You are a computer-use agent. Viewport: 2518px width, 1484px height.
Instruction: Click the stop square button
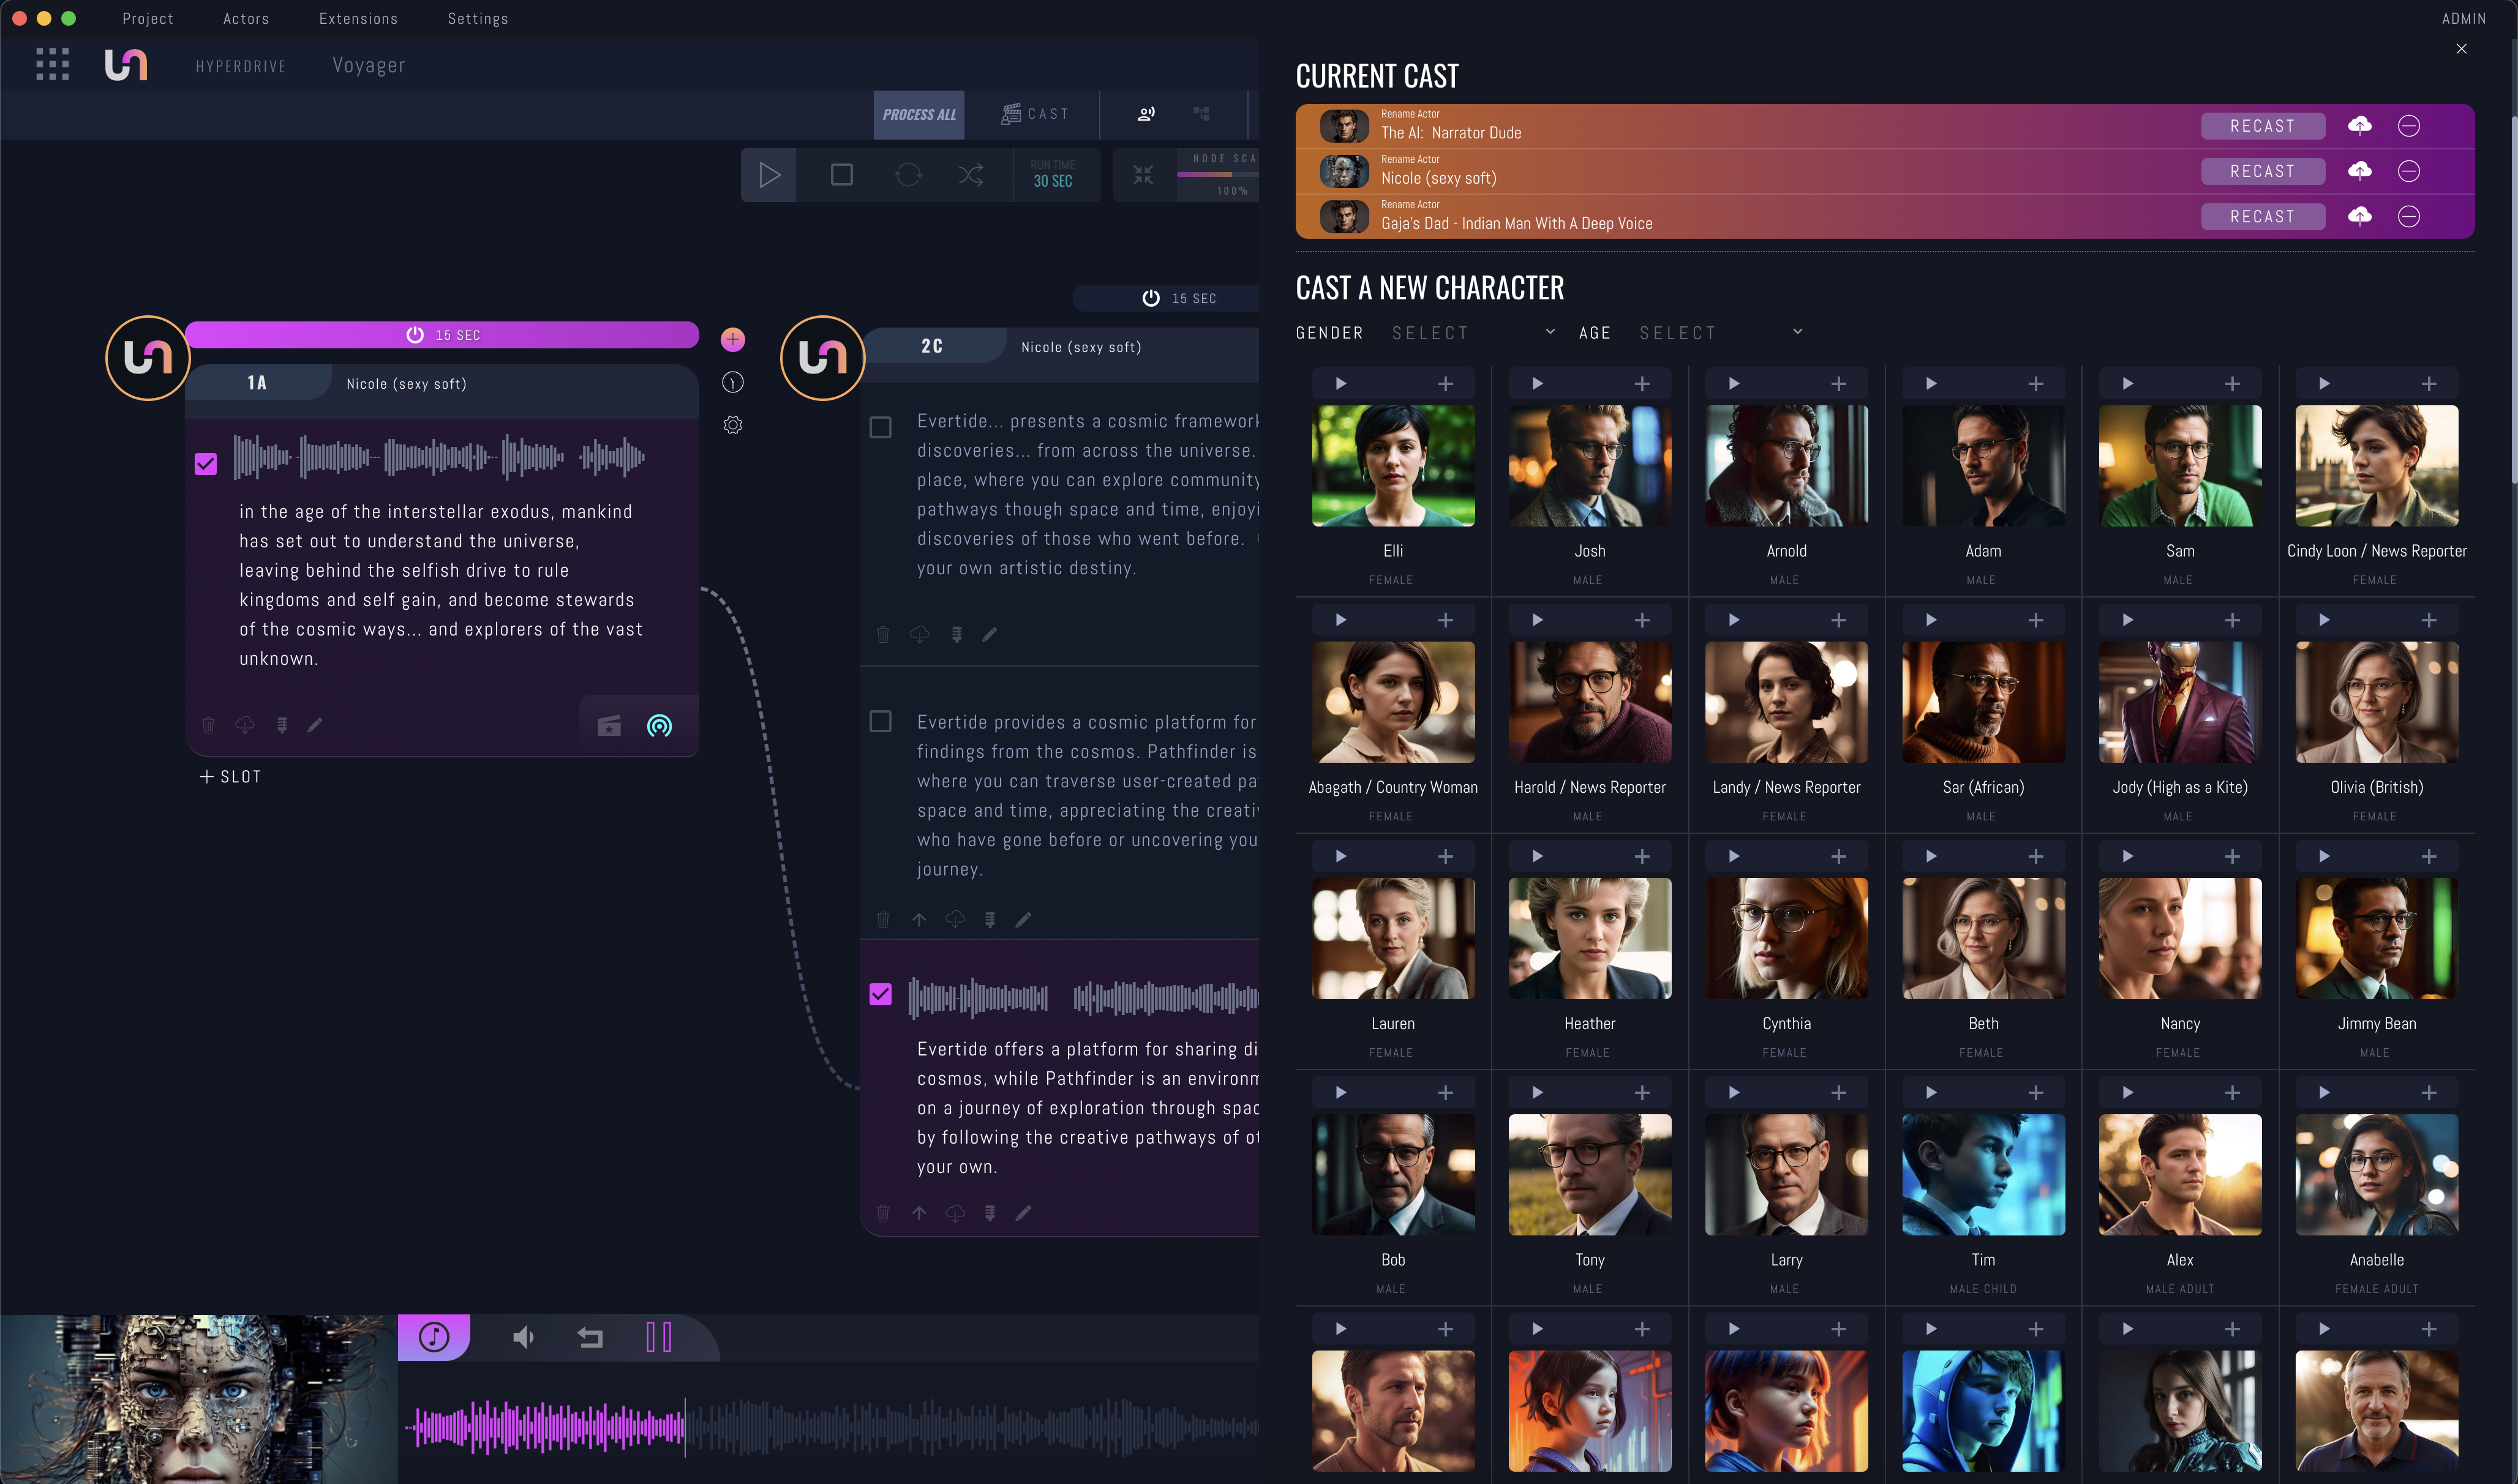pyautogui.click(x=841, y=176)
